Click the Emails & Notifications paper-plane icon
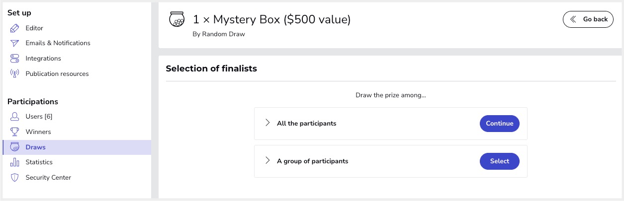The width and height of the screenshot is (624, 201). pyautogui.click(x=15, y=43)
